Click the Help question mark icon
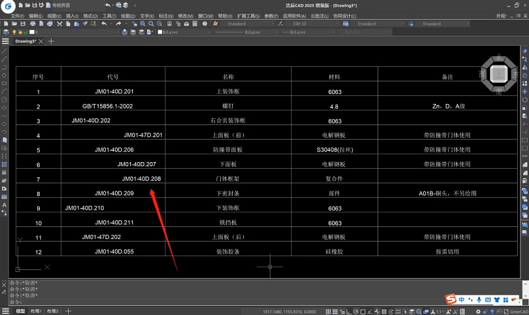This screenshot has width=529, height=315. 205,24
